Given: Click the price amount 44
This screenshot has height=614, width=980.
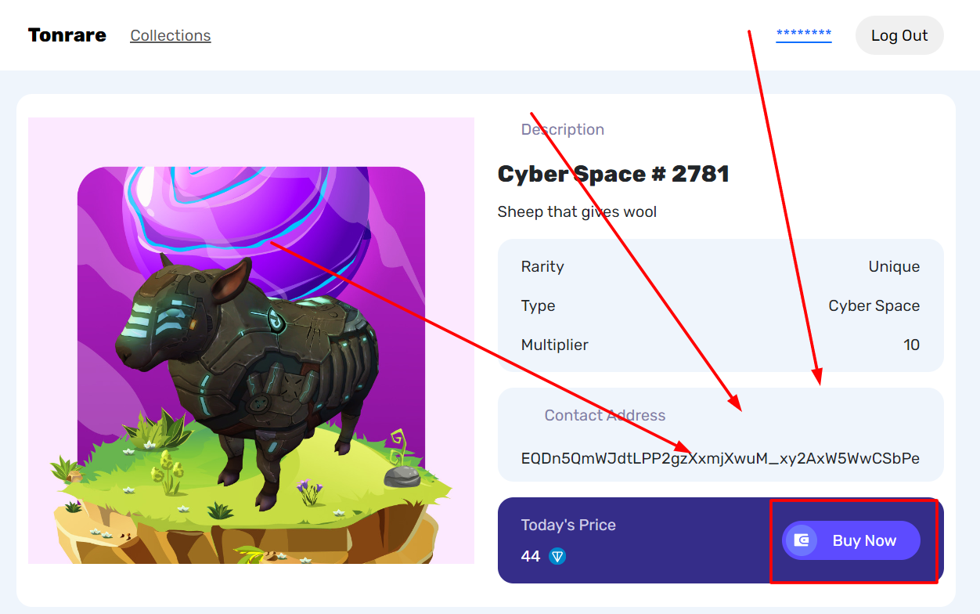Looking at the screenshot, I should click(x=531, y=556).
